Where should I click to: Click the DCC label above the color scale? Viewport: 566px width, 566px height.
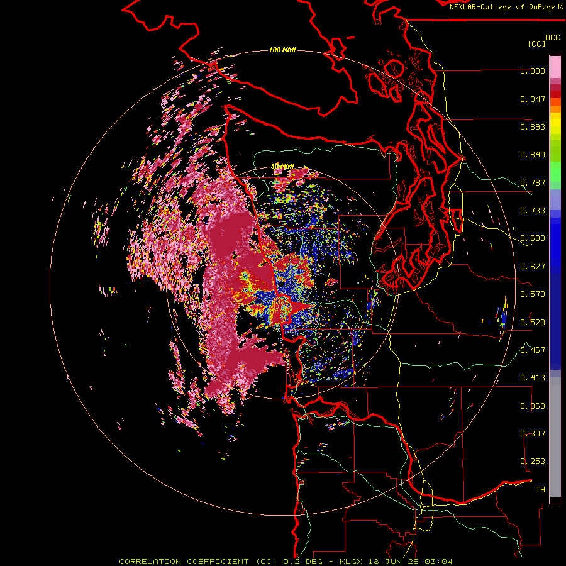click(x=553, y=37)
